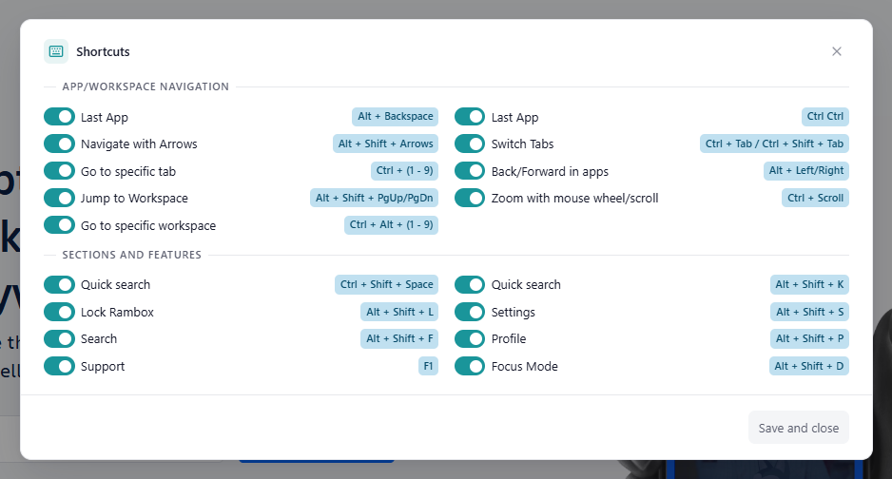
Task: Click the Alt + Shift + P shortcut badge
Action: 809,338
